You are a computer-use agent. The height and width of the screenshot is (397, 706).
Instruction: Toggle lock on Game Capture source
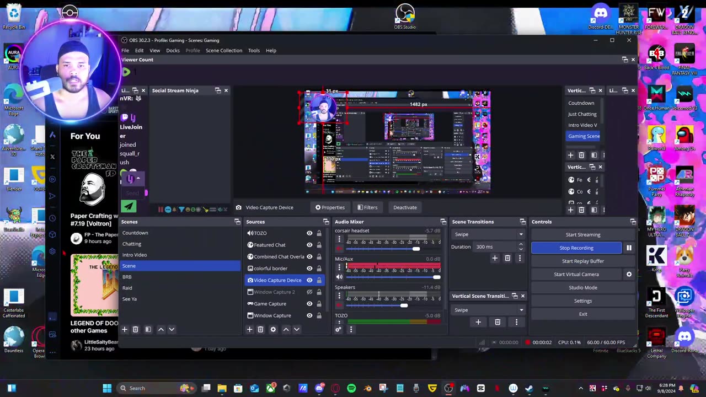319,304
